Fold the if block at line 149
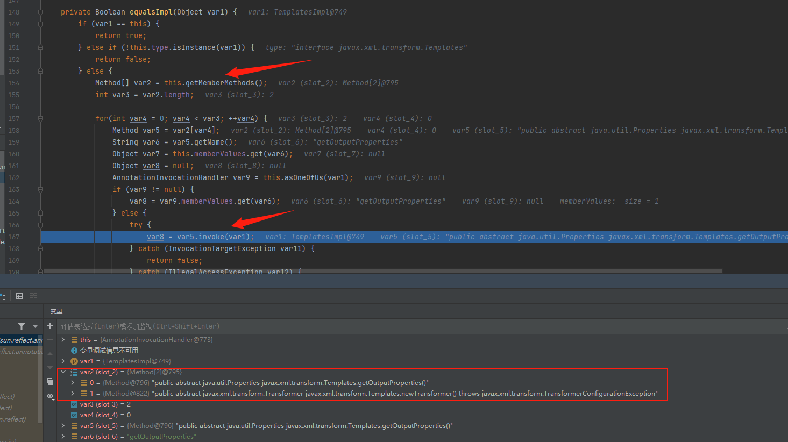The width and height of the screenshot is (788, 442). pos(40,24)
